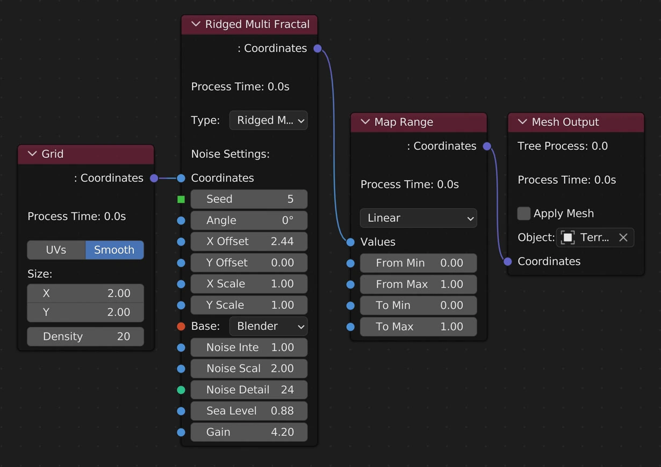Toggle the UVs option in Grid node
This screenshot has width=661, height=467.
56,250
